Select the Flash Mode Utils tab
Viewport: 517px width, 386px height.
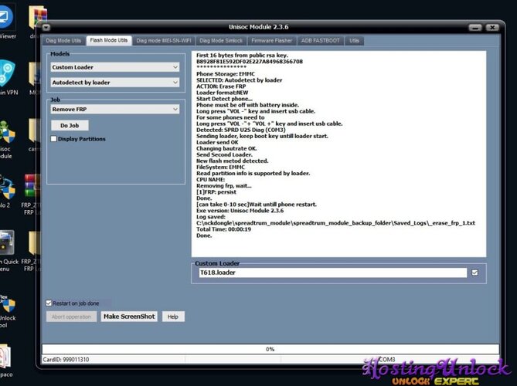click(x=109, y=40)
